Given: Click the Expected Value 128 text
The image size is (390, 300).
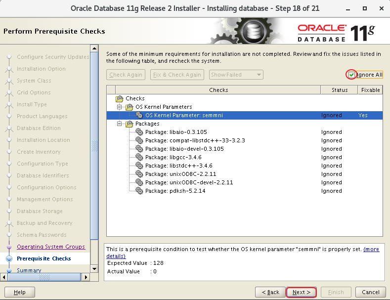Looking at the screenshot, I should pos(135,263).
